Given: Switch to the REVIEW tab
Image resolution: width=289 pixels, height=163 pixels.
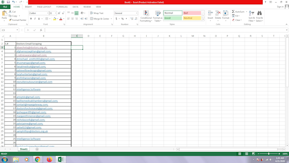Looking at the screenshot, I should (x=87, y=7).
